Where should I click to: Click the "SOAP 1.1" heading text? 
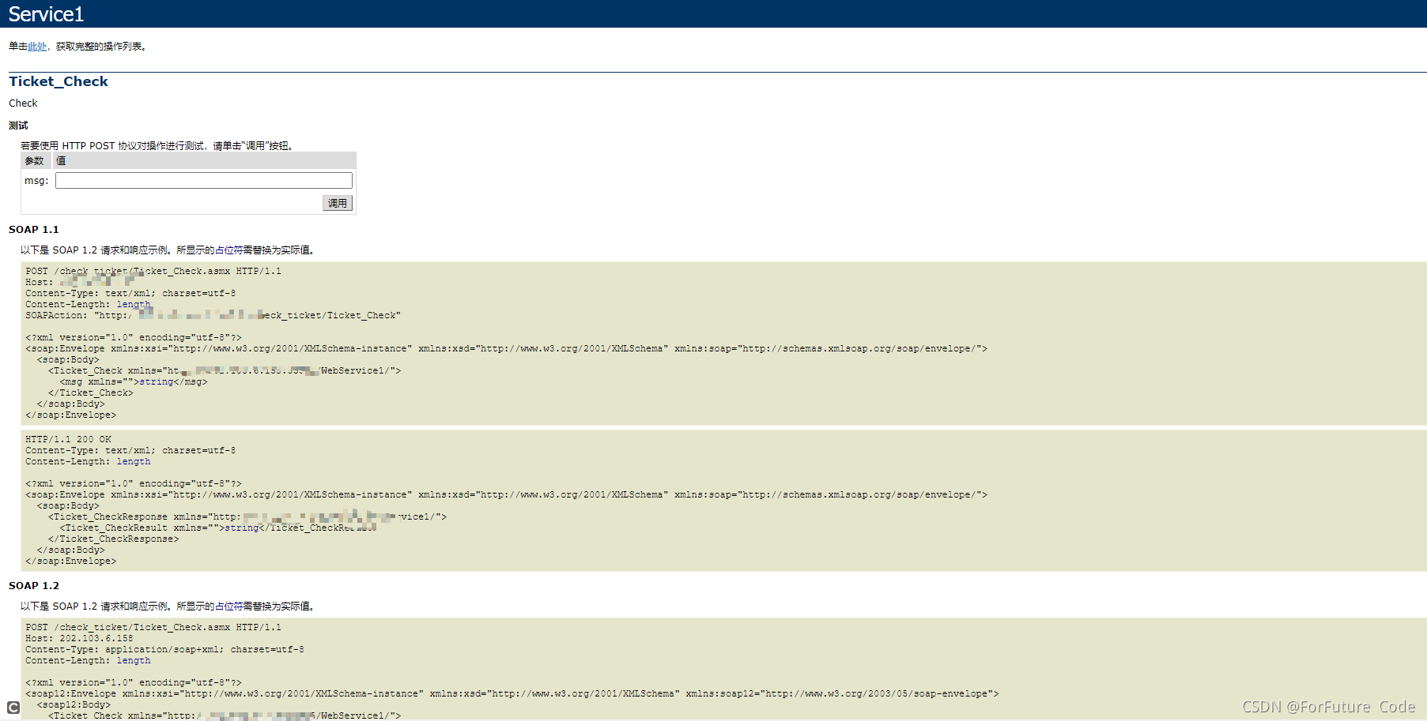[34, 229]
